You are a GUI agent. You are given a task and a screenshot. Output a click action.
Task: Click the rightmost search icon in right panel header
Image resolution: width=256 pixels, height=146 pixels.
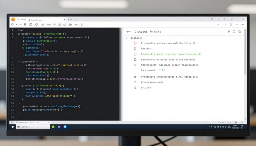239,32
